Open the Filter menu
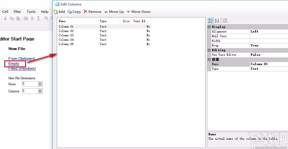288x149 pixels. tap(17, 12)
